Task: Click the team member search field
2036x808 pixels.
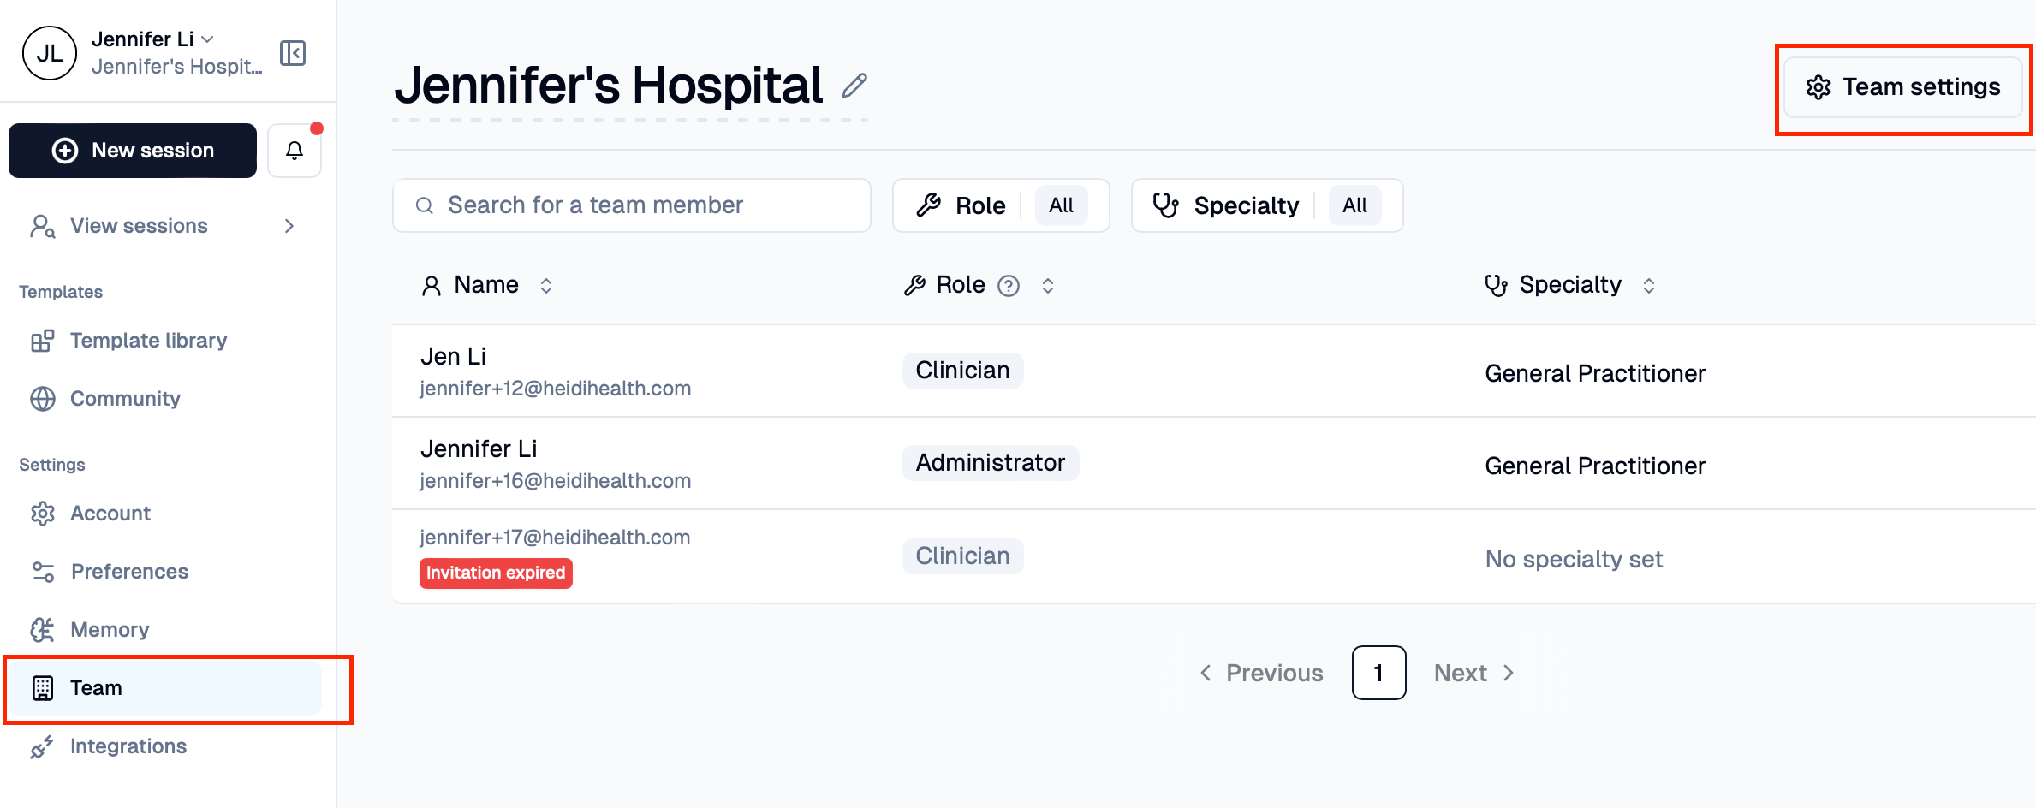Action: 631,205
